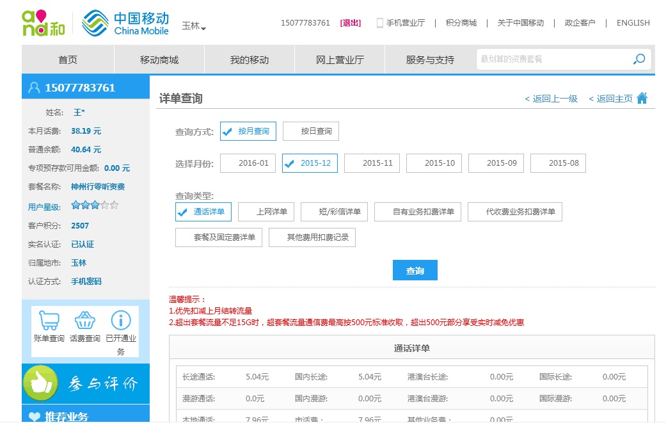
Task: Go to 移动商城 navigation tab
Action: click(x=159, y=60)
